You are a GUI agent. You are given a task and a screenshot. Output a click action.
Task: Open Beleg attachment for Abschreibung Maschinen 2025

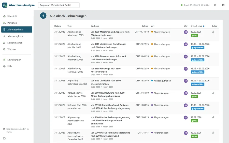[x=213, y=32]
